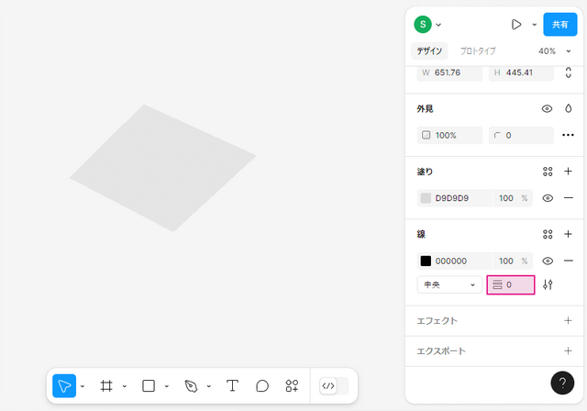Click the 塗り section heading
The height and width of the screenshot is (411, 587).
pyautogui.click(x=425, y=172)
